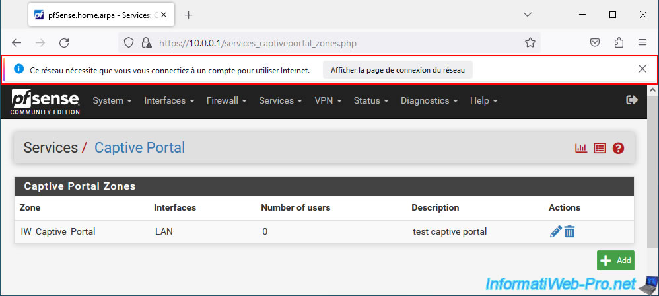659x296 pixels.
Task: Open the captive portal status chart icon
Action: click(581, 148)
